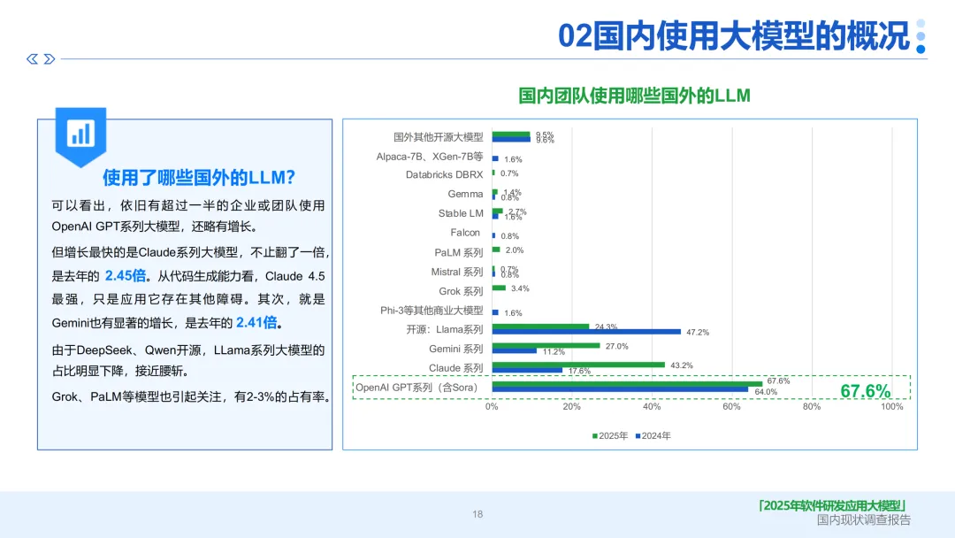Click the large green 67.6% callout
Screen dimensions: 955x538
(x=865, y=391)
